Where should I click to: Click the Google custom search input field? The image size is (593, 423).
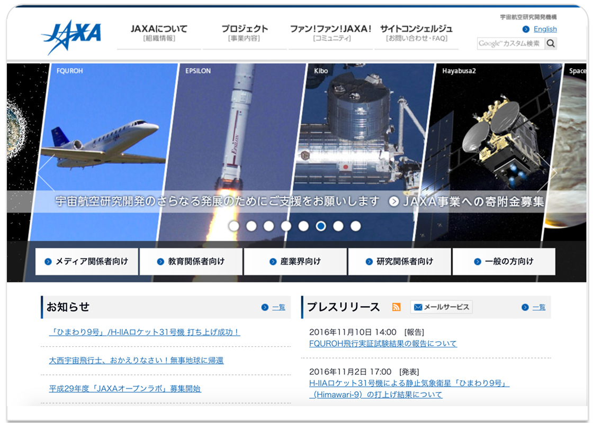click(x=510, y=44)
